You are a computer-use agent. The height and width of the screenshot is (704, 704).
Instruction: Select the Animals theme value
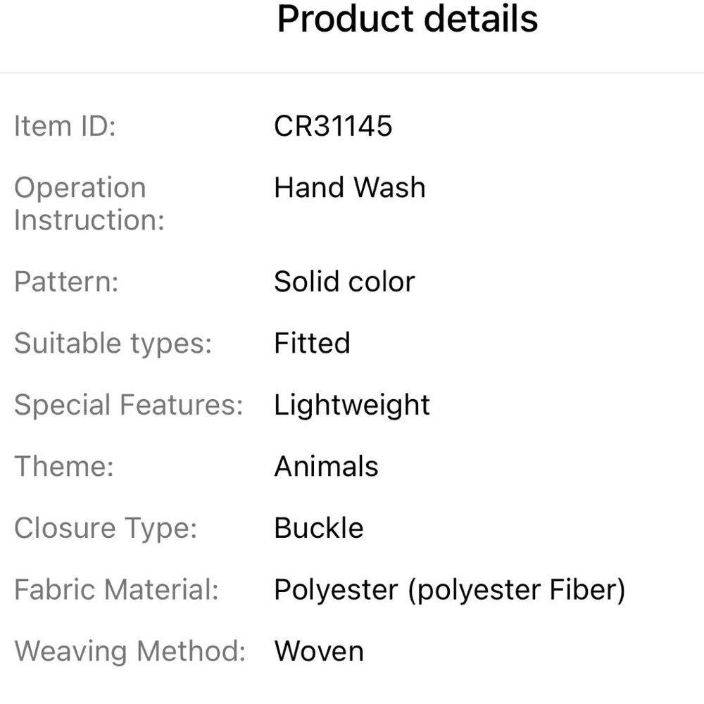tap(326, 466)
